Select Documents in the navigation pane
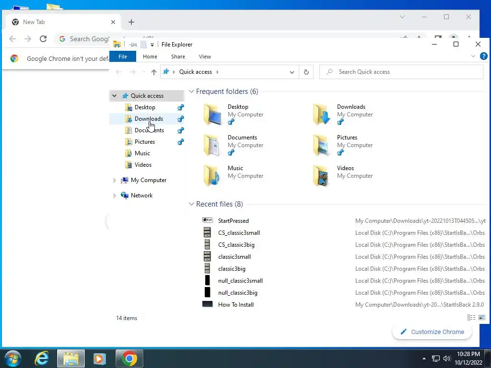 pyautogui.click(x=149, y=130)
